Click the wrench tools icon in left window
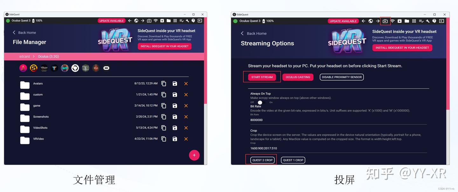 tap(187, 21)
